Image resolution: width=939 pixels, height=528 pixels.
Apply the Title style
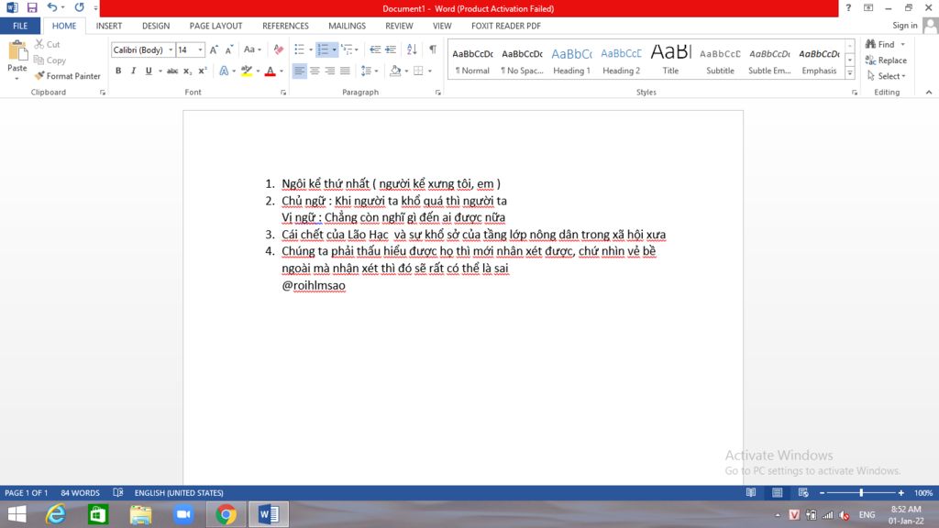[x=670, y=60]
